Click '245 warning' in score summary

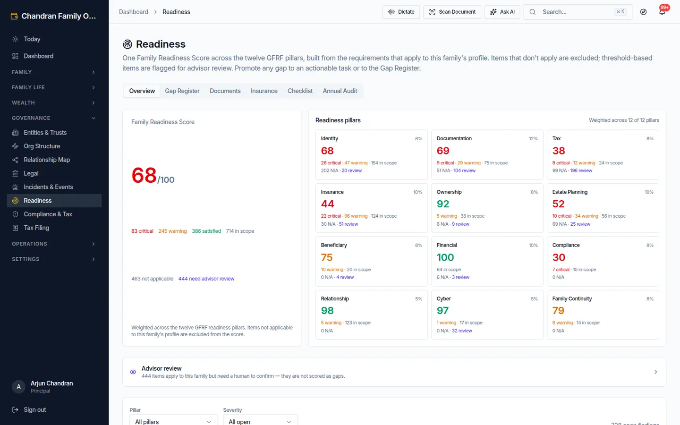pos(172,231)
